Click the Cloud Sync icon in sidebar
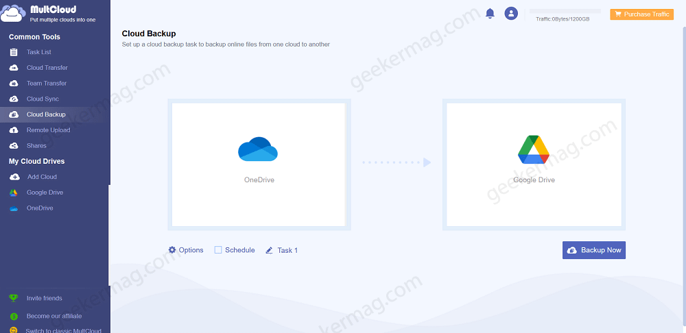Screen dimensions: 686x333 (x=14, y=99)
